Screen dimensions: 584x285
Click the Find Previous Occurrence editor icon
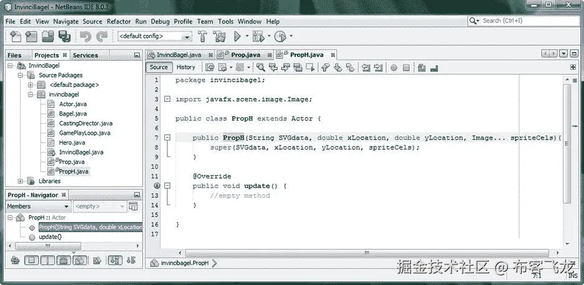pos(273,67)
